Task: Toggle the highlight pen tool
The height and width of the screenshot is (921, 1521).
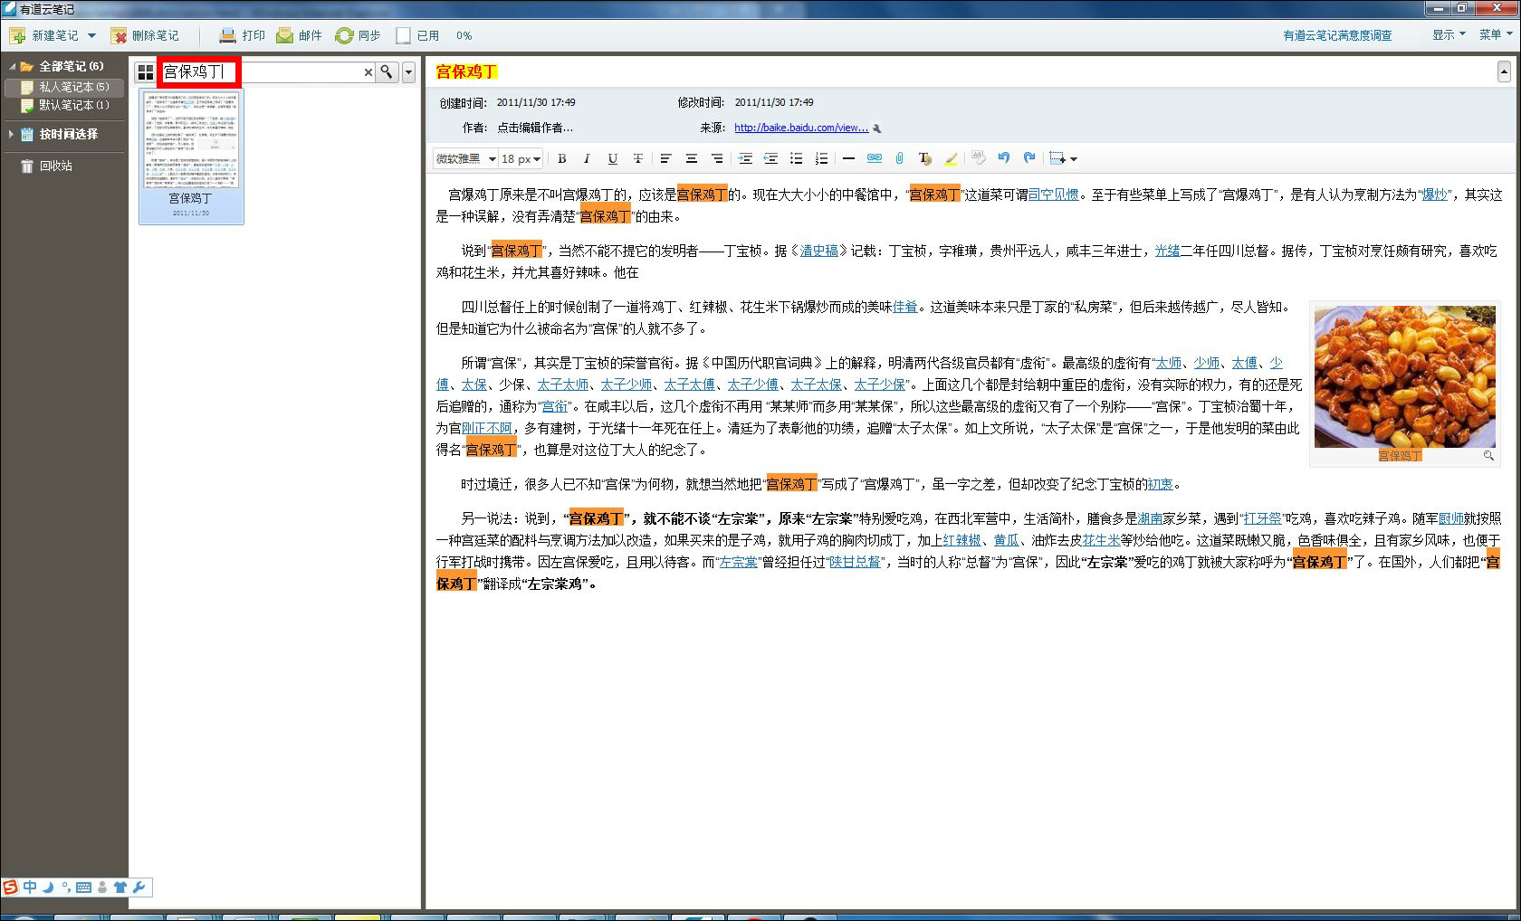Action: click(x=950, y=158)
